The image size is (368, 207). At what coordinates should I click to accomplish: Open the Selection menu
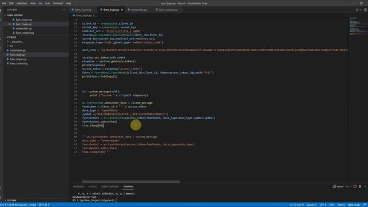click(22, 3)
